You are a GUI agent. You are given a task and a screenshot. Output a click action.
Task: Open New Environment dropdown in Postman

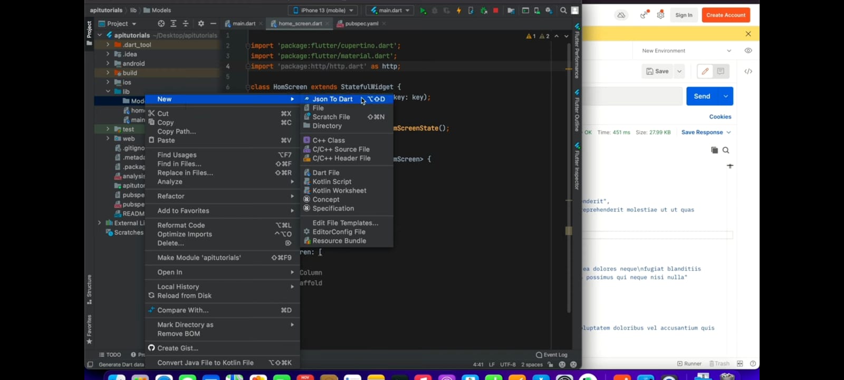(x=687, y=51)
